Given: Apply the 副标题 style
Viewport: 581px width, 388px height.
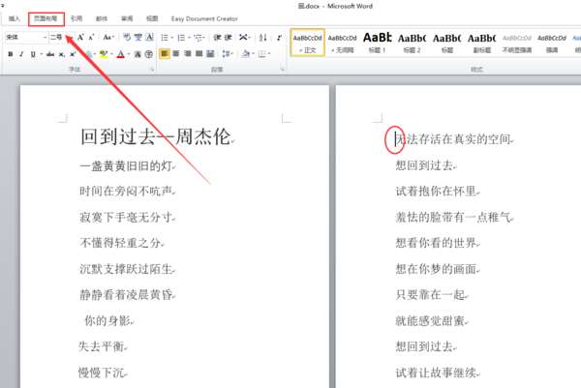Looking at the screenshot, I should click(481, 43).
